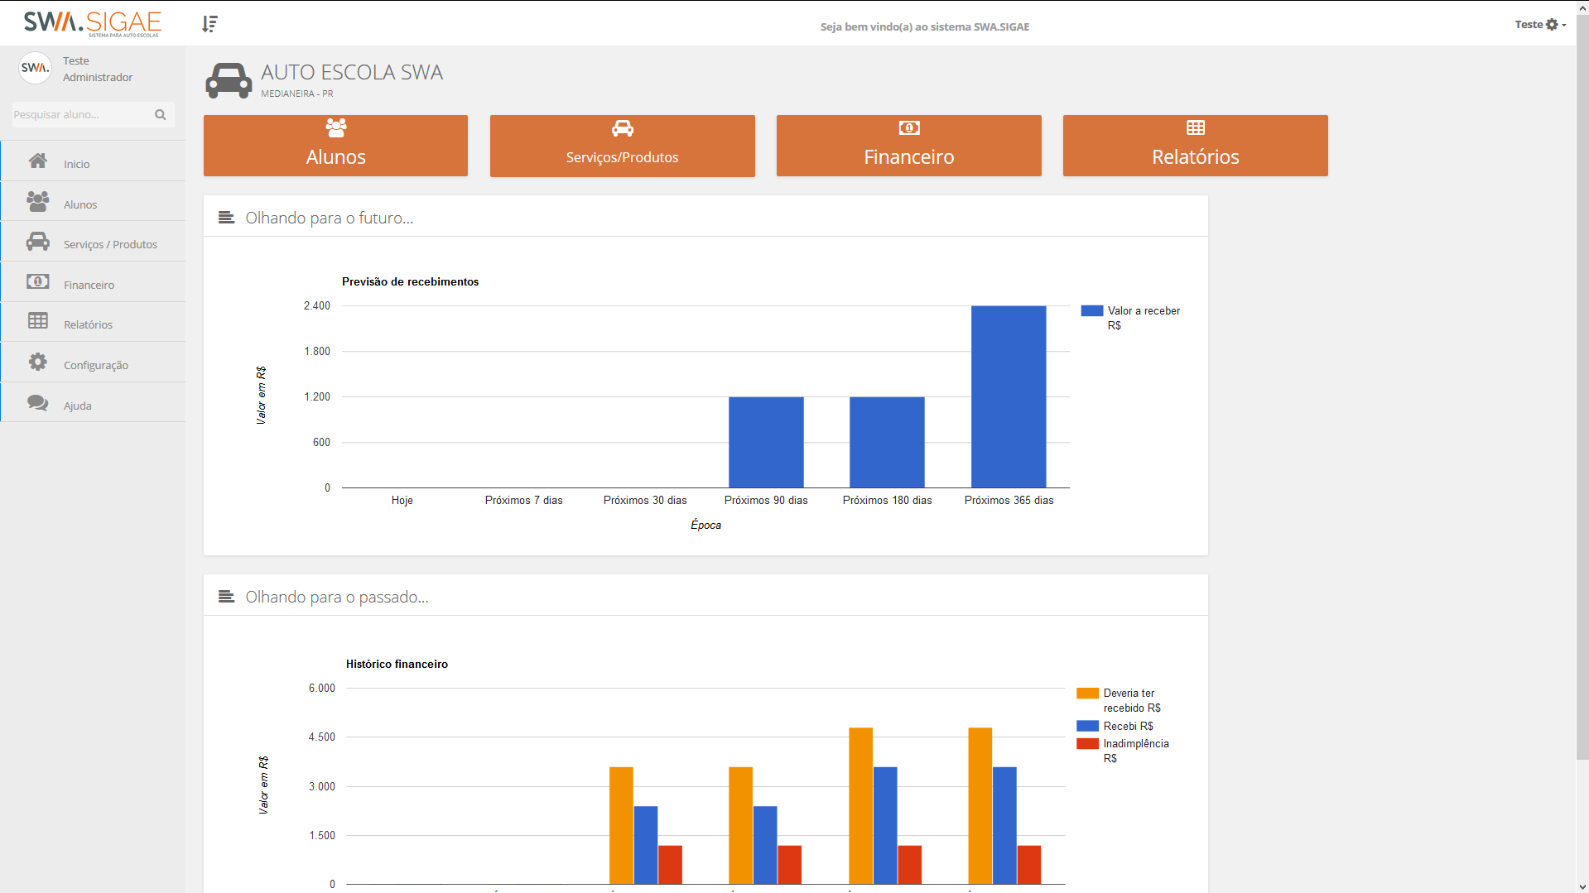Open Ajuda in the sidebar
The image size is (1589, 893).
click(x=93, y=403)
